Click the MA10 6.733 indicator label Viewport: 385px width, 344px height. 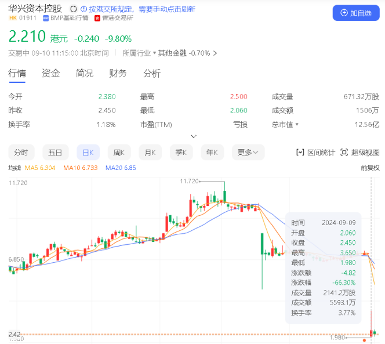[x=80, y=168]
